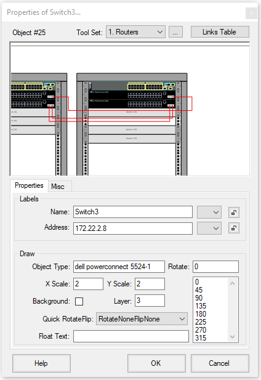Cancel the properties dialog
Image resolution: width=261 pixels, height=380 pixels.
coord(220,363)
